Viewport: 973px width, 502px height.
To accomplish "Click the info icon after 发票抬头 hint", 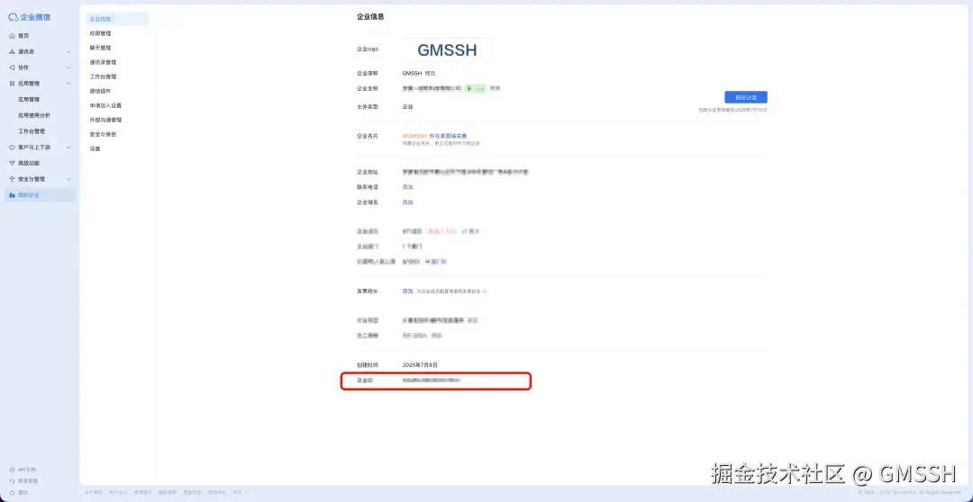I will tap(485, 291).
